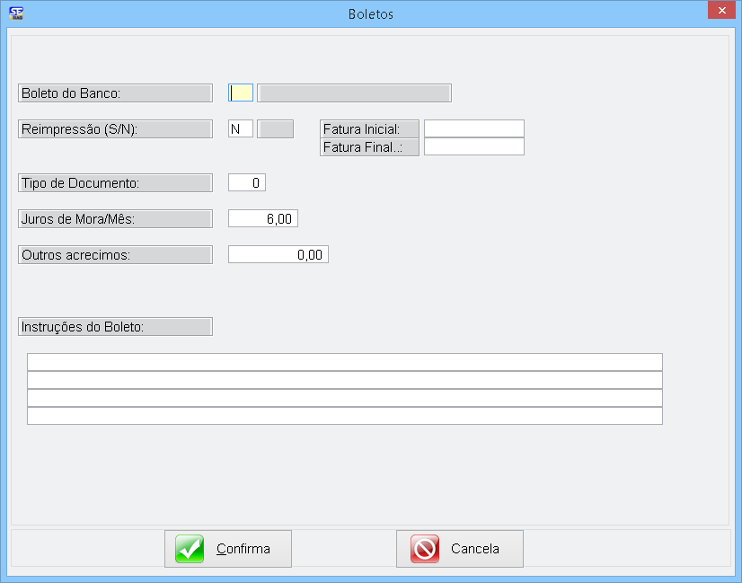Click into the Fatura Inicial field
742x583 pixels.
pos(473,128)
